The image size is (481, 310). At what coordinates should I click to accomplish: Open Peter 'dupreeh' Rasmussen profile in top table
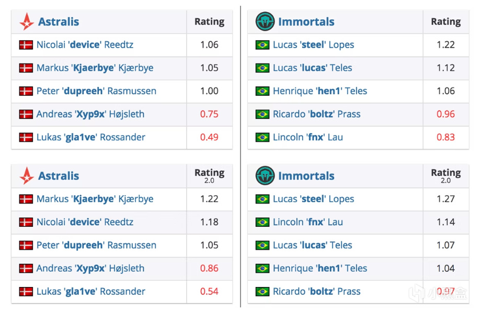96,91
